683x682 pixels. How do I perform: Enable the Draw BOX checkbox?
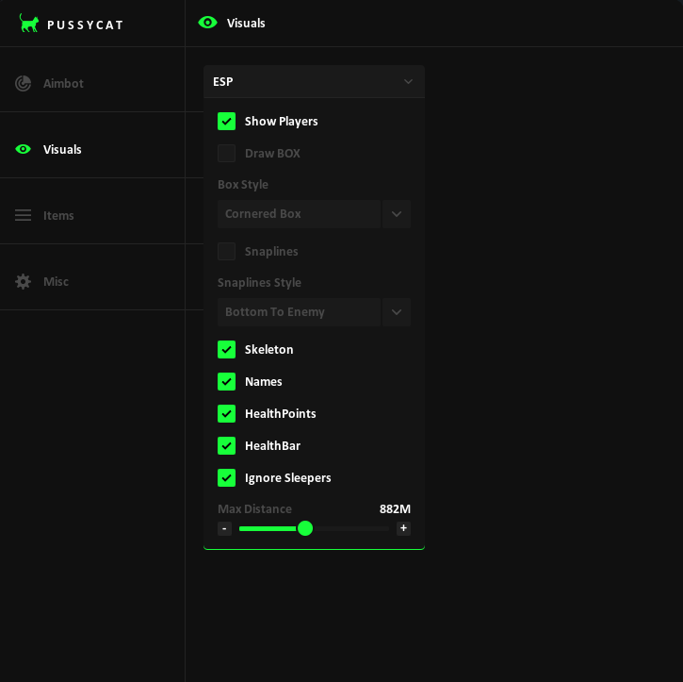click(226, 153)
